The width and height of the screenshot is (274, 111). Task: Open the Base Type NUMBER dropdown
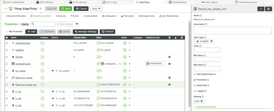click(x=204, y=41)
